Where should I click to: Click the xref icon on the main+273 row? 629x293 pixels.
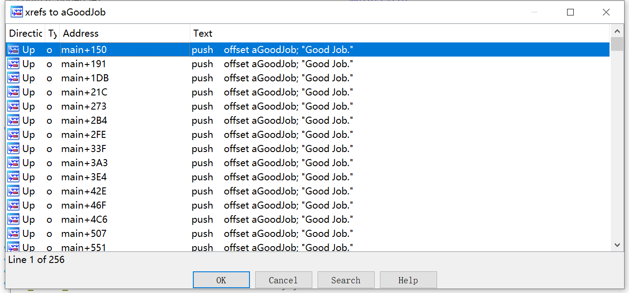pyautogui.click(x=14, y=106)
